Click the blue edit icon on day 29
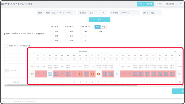Image resolution: width=185 pixels, height=104 pixels. pyautogui.click(x=117, y=74)
